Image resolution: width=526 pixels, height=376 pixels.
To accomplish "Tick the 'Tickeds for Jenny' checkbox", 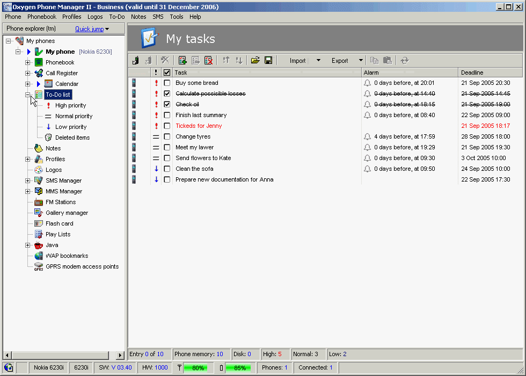I will click(167, 126).
